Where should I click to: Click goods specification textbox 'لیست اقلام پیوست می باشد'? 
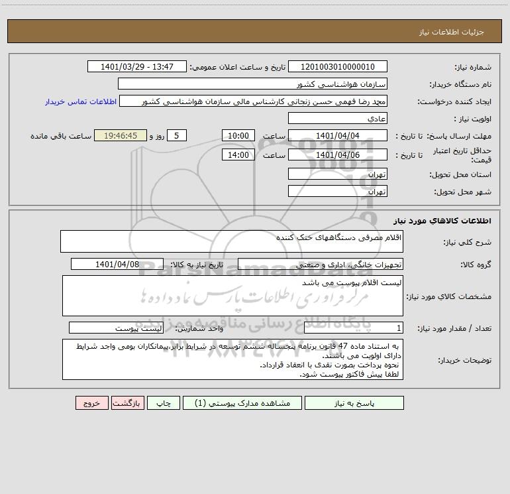pyautogui.click(x=232, y=296)
